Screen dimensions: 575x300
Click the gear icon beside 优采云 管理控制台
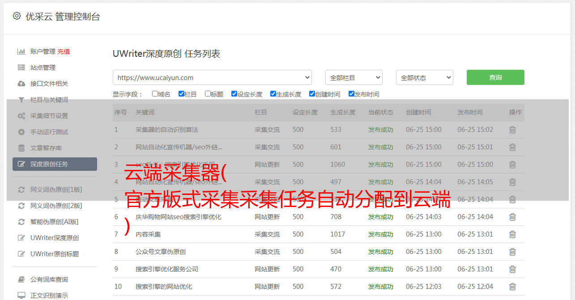pyautogui.click(x=17, y=16)
